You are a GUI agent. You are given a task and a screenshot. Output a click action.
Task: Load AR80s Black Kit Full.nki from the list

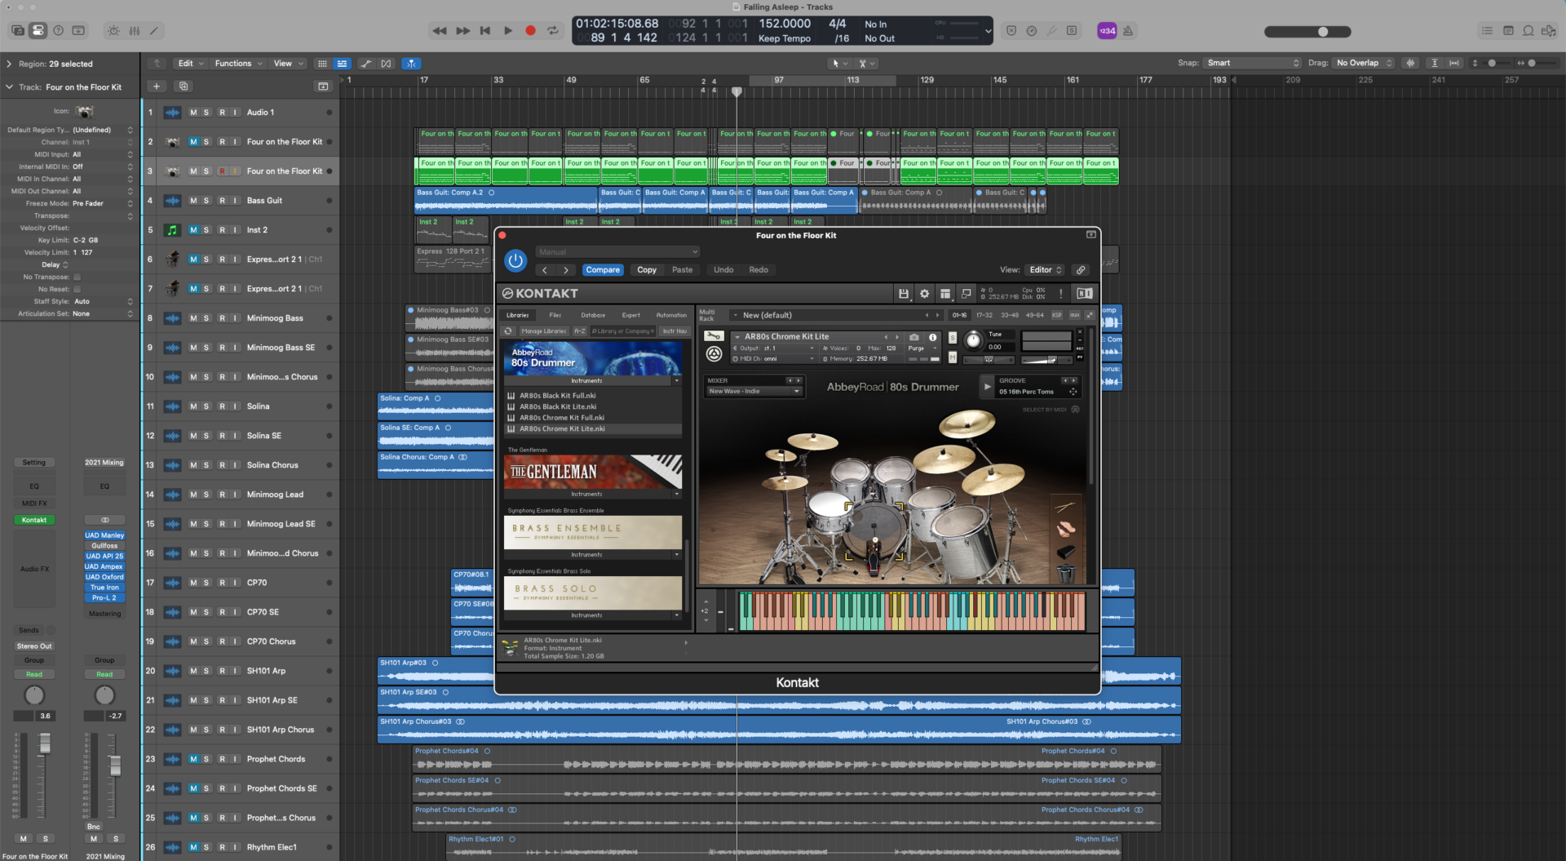[563, 395]
